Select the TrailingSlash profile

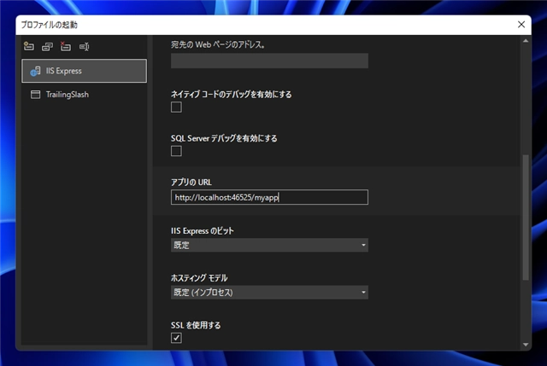point(84,95)
